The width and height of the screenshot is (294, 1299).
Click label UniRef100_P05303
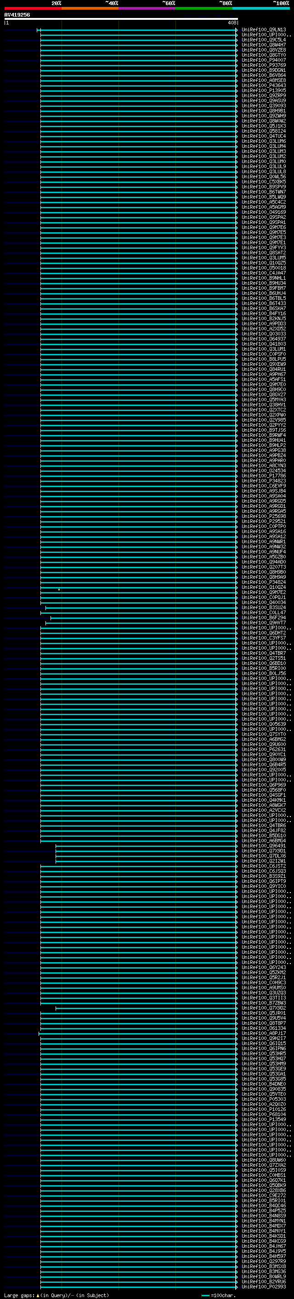(x=263, y=1099)
